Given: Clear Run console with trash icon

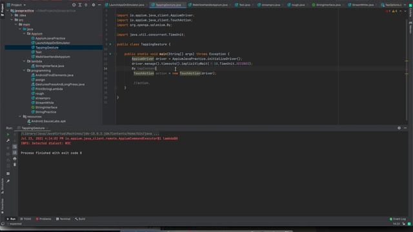Looking at the screenshot, I should pyautogui.click(x=15, y=165).
